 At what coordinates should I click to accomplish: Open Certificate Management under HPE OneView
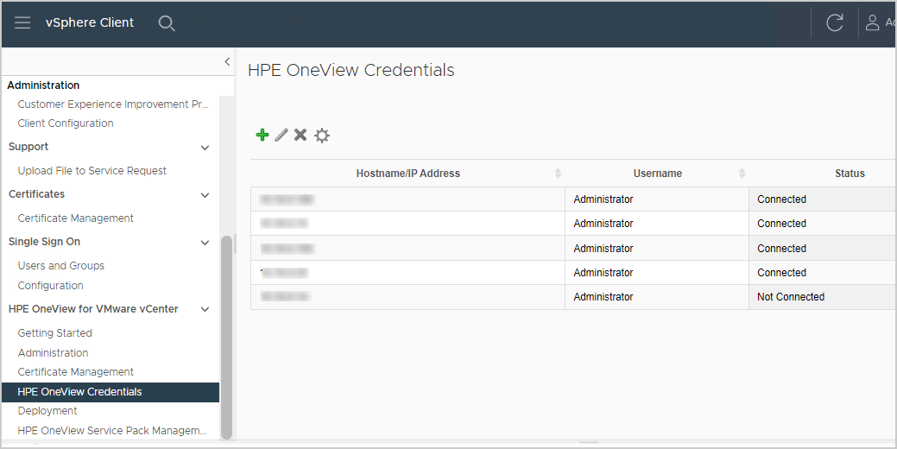75,372
